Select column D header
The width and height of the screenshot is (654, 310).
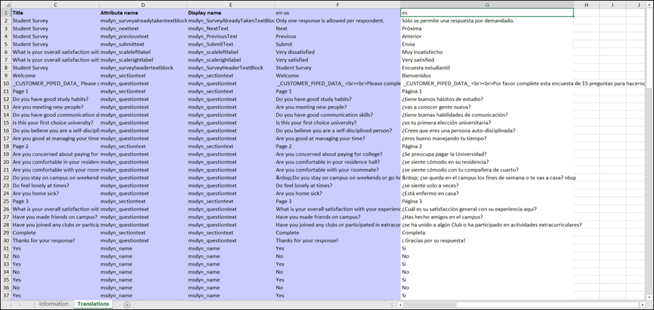pos(143,4)
